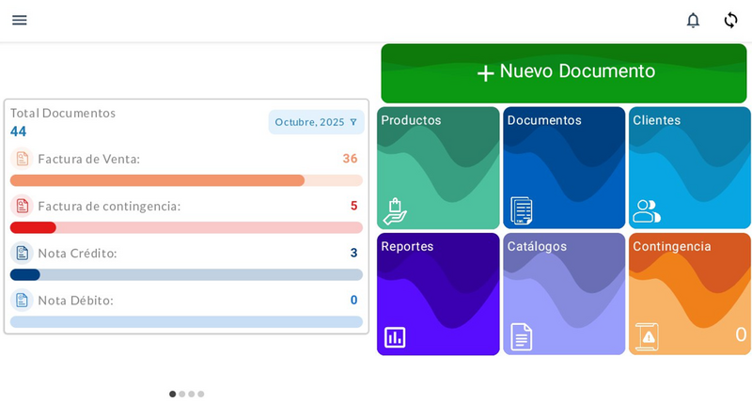752x402 pixels.
Task: Click the sync refresh icon
Action: tap(730, 20)
